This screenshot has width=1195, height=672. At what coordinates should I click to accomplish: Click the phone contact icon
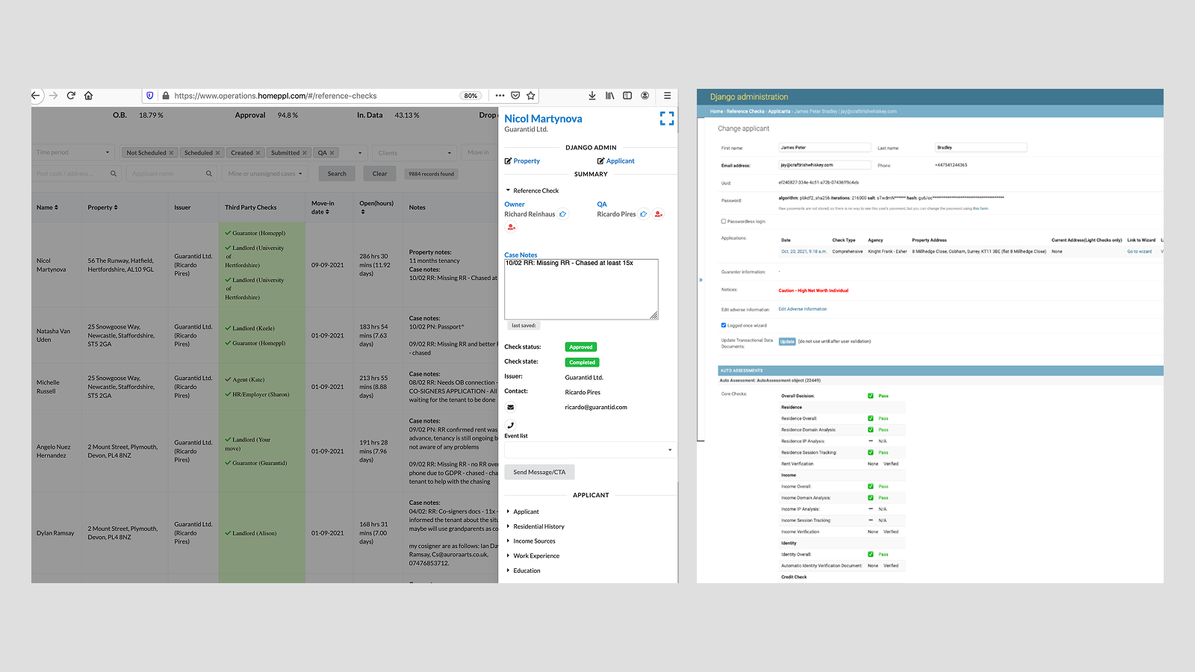click(x=511, y=425)
